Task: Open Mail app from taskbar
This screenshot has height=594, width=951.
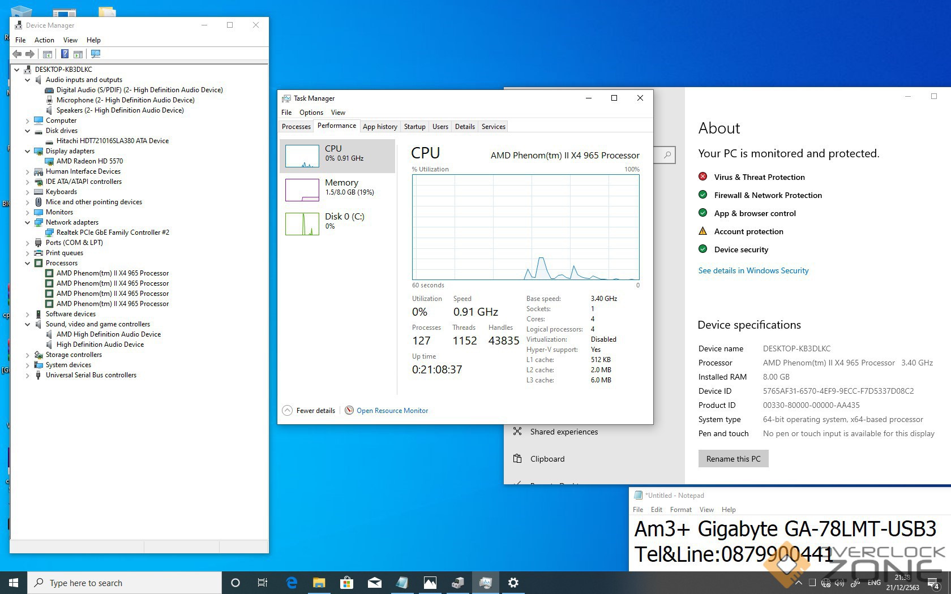Action: (x=374, y=583)
